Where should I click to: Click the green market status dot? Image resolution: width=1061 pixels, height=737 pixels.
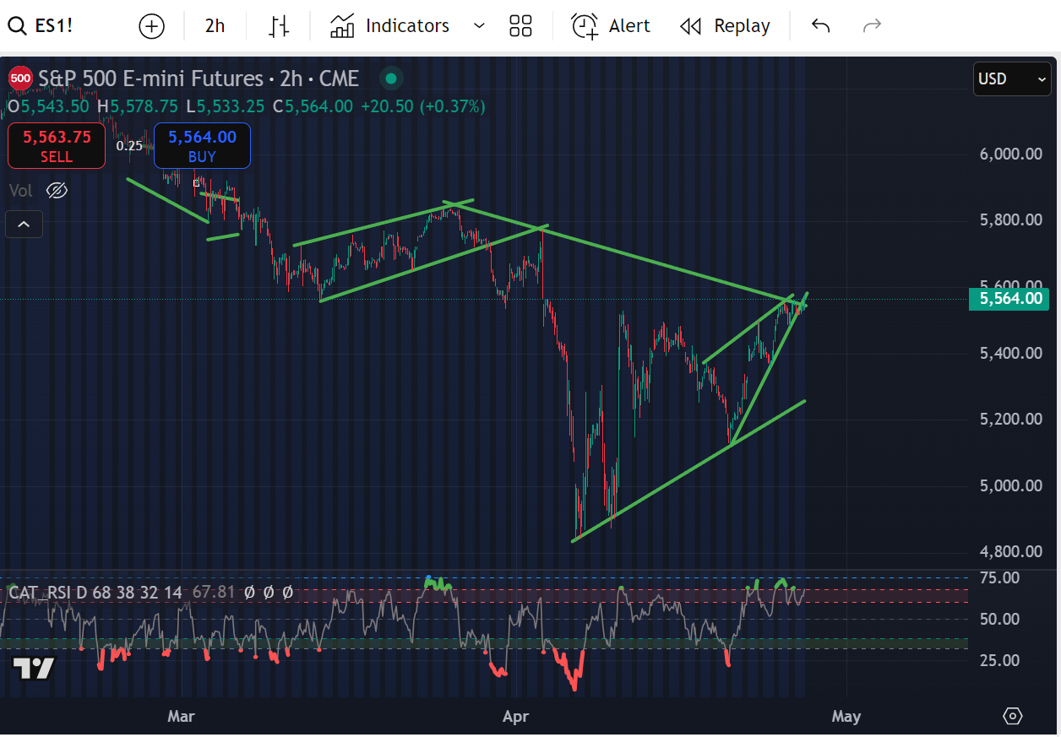click(390, 79)
